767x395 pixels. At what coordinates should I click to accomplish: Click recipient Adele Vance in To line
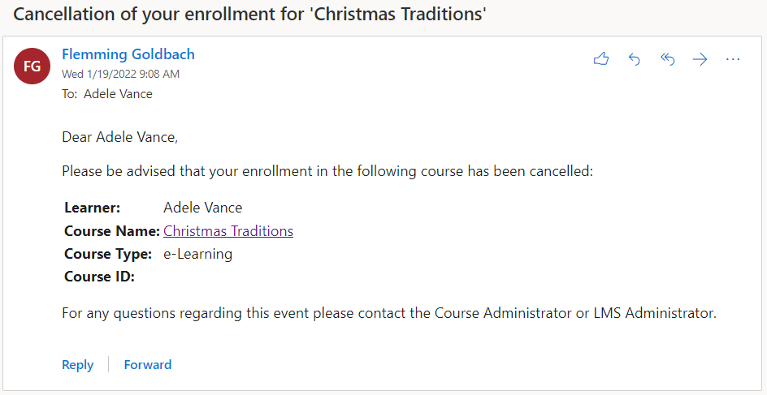point(118,94)
